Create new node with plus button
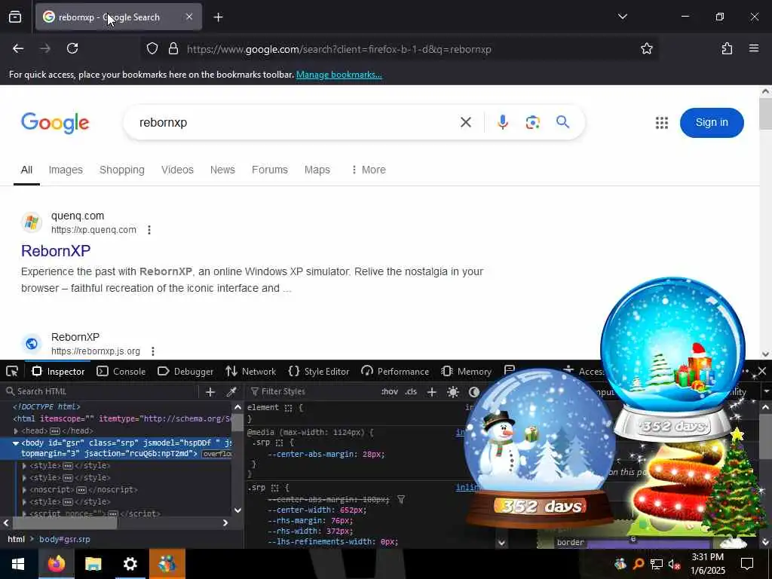Viewport: 772px width, 579px height. [210, 391]
